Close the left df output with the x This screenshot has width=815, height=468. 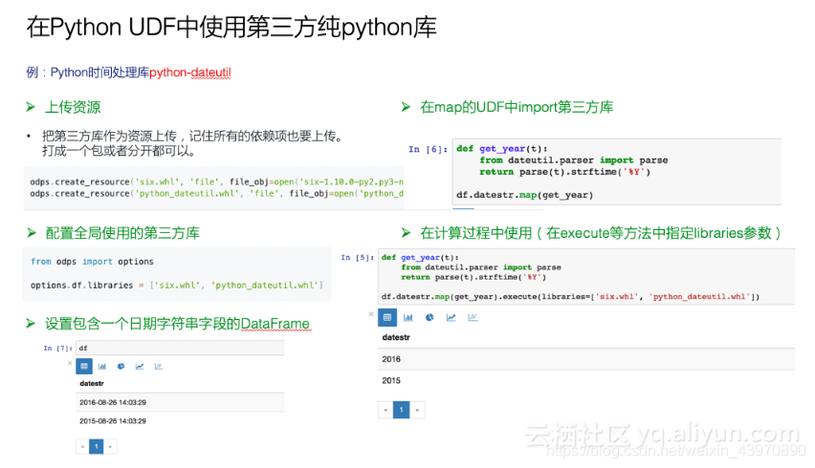point(70,363)
